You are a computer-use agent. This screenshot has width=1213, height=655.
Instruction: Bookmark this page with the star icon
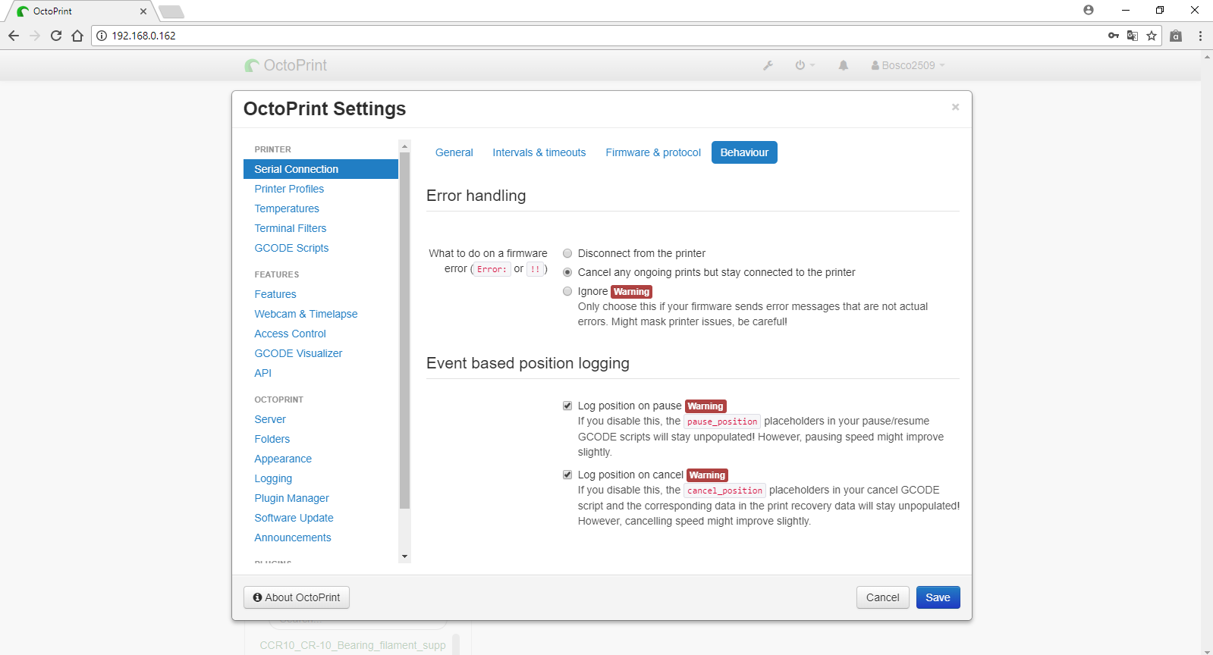pos(1152,36)
